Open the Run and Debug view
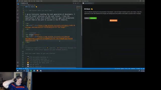 point(18,14)
